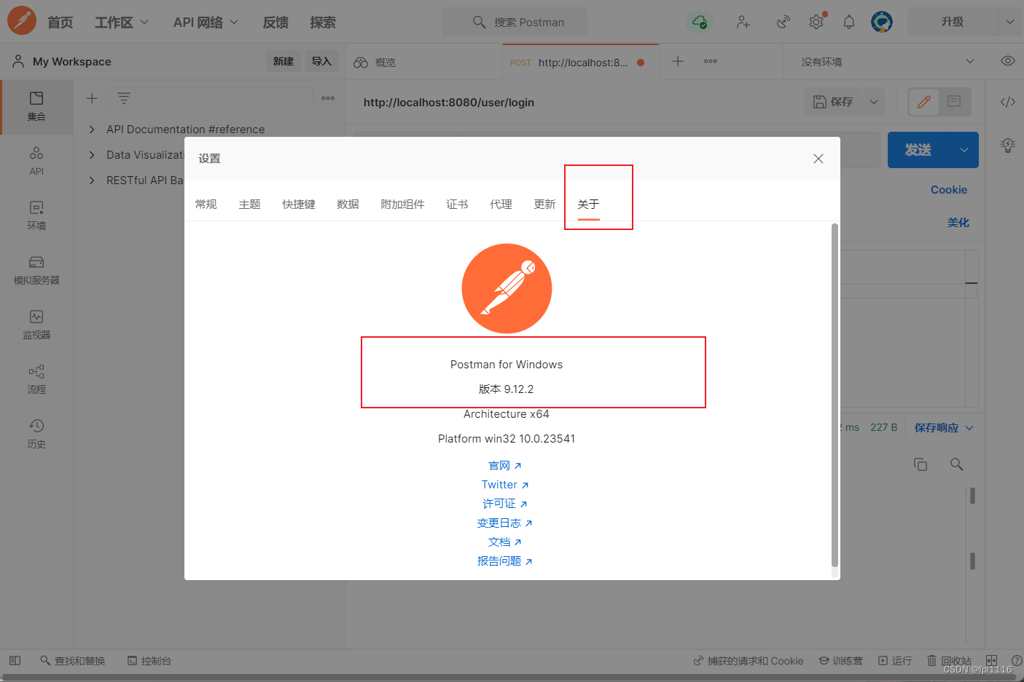Open the API sidebar section
1024x682 pixels.
click(x=36, y=161)
